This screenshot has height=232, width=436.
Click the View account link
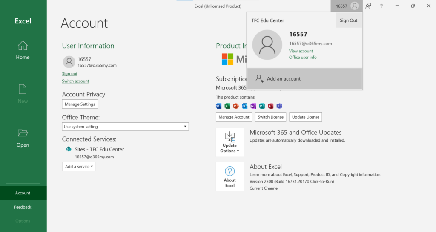pos(301,51)
